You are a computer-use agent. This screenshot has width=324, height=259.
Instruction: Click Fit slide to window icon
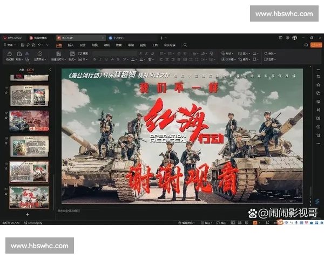[267, 223]
